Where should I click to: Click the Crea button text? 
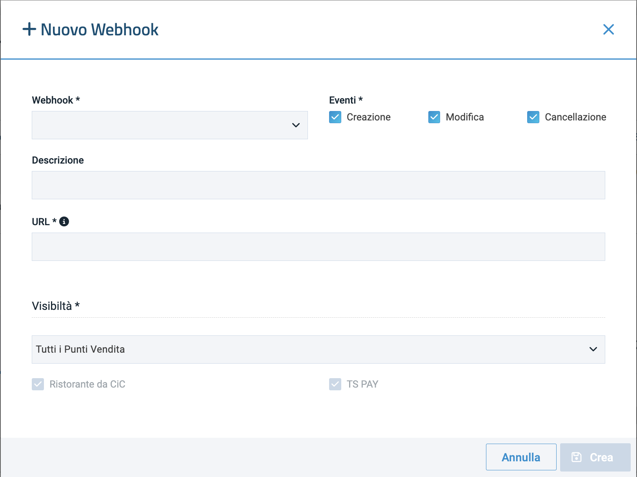601,457
